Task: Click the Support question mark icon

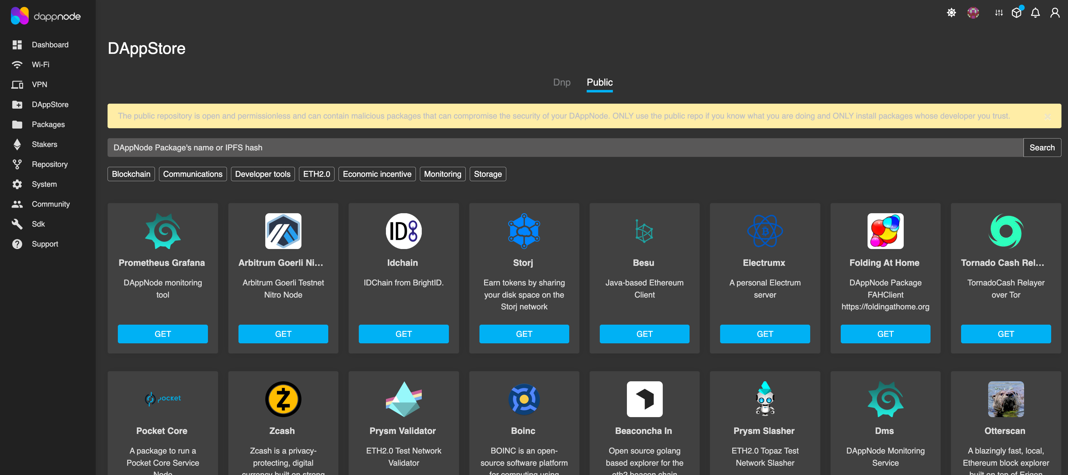Action: [17, 244]
